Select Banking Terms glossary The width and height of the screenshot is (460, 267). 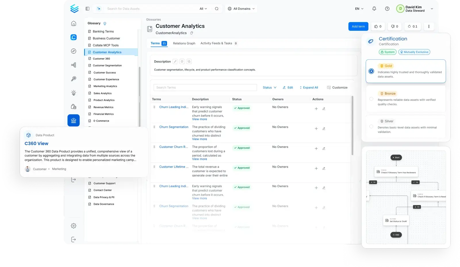[103, 32]
